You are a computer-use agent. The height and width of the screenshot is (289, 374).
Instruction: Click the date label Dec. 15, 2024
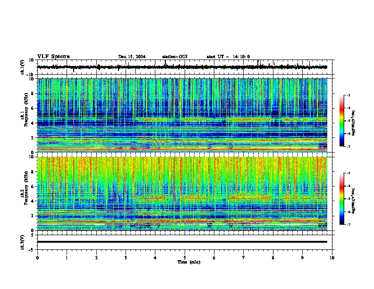pyautogui.click(x=132, y=57)
